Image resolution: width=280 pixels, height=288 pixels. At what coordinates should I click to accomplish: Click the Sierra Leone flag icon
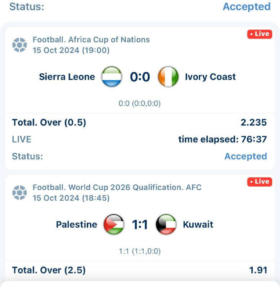[111, 77]
